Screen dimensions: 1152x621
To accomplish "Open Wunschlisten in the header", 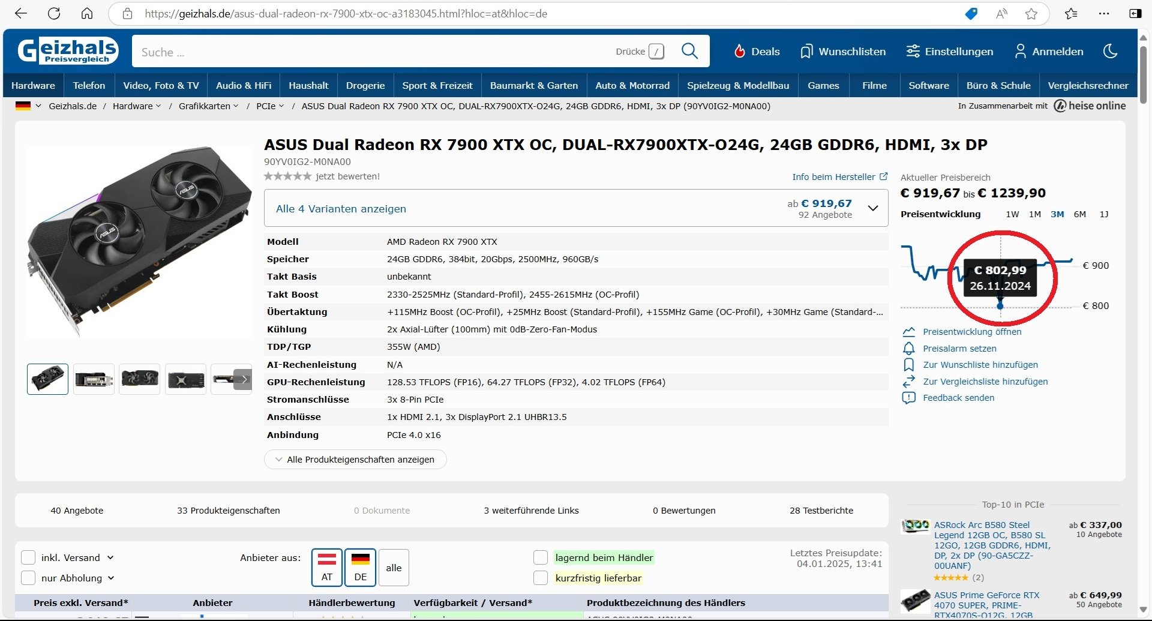I will tap(843, 52).
